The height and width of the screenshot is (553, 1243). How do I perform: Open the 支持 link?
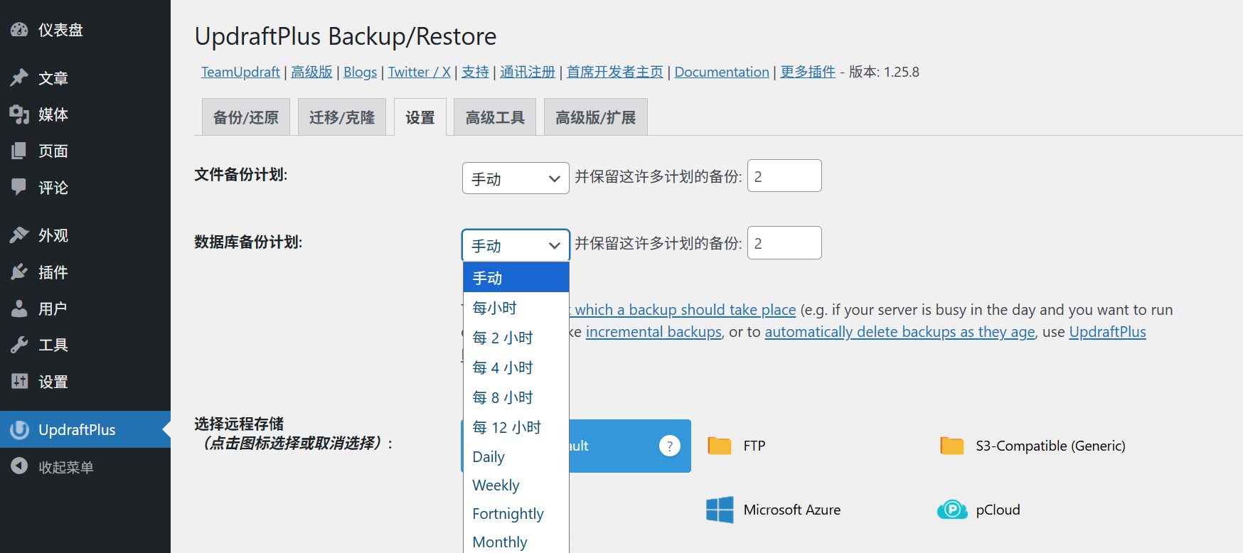[476, 72]
